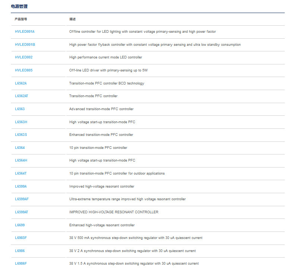Click the L6699 part number link
The image size is (300, 268).
point(20,225)
